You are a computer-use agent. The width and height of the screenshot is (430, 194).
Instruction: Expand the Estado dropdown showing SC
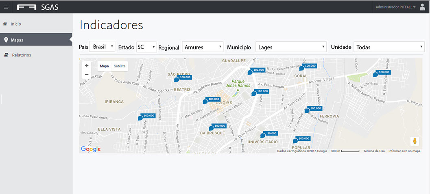(x=146, y=47)
